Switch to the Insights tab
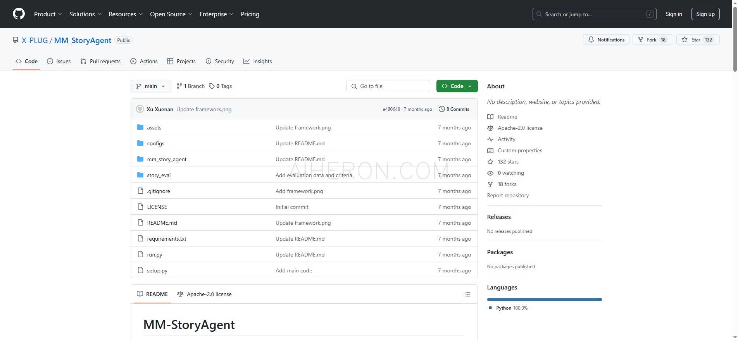The image size is (738, 341). tap(258, 61)
